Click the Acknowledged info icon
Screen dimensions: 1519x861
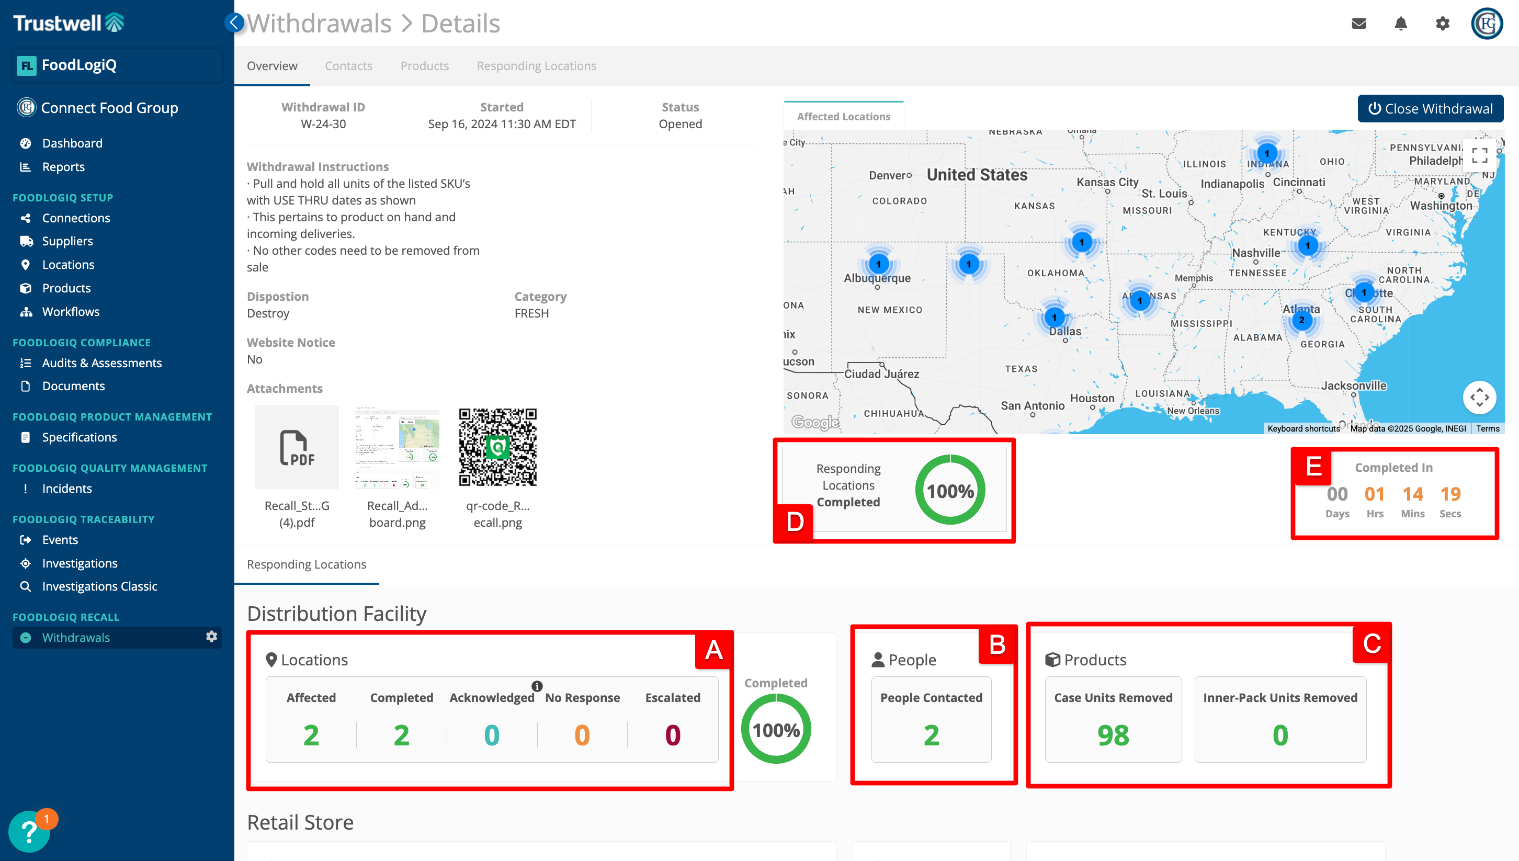coord(537,686)
